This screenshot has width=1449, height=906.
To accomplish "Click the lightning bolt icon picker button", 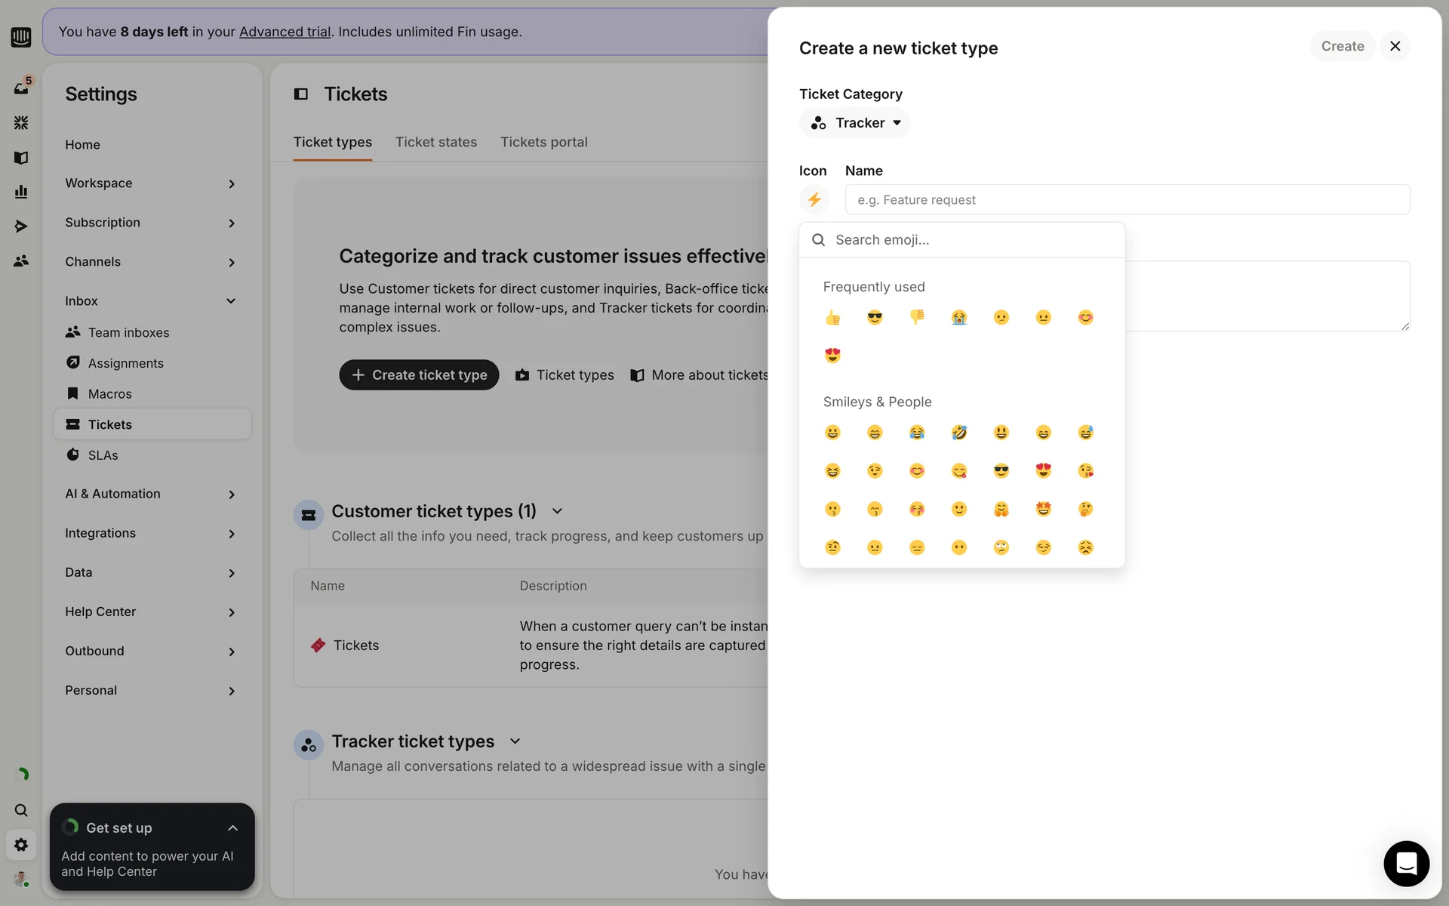I will [814, 199].
